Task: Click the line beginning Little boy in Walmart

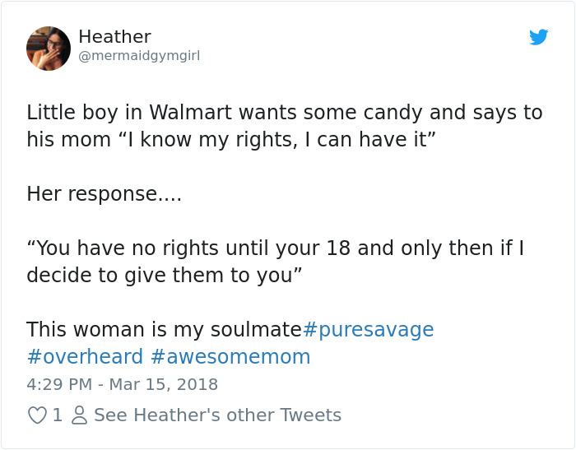Action: pyautogui.click(x=285, y=112)
